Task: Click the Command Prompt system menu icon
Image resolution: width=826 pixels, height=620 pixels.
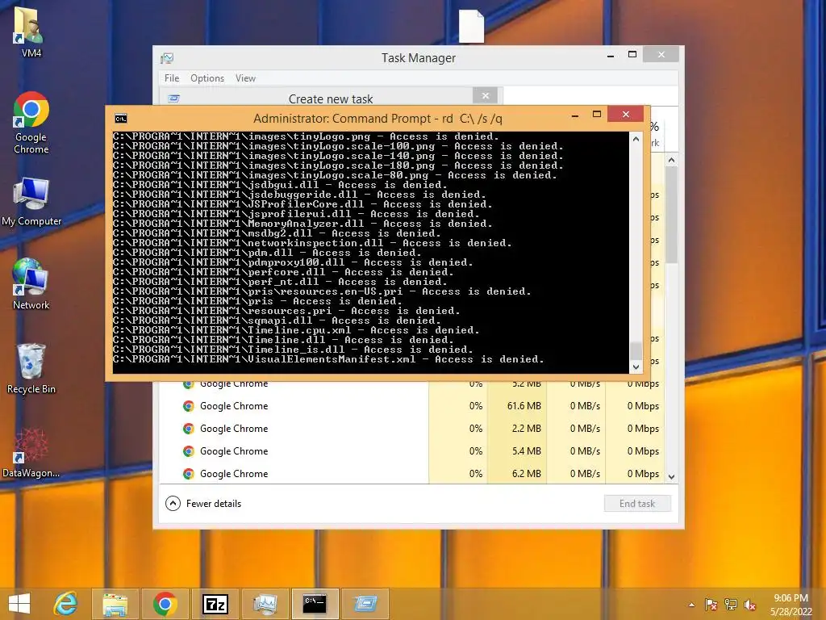Action: point(121,119)
